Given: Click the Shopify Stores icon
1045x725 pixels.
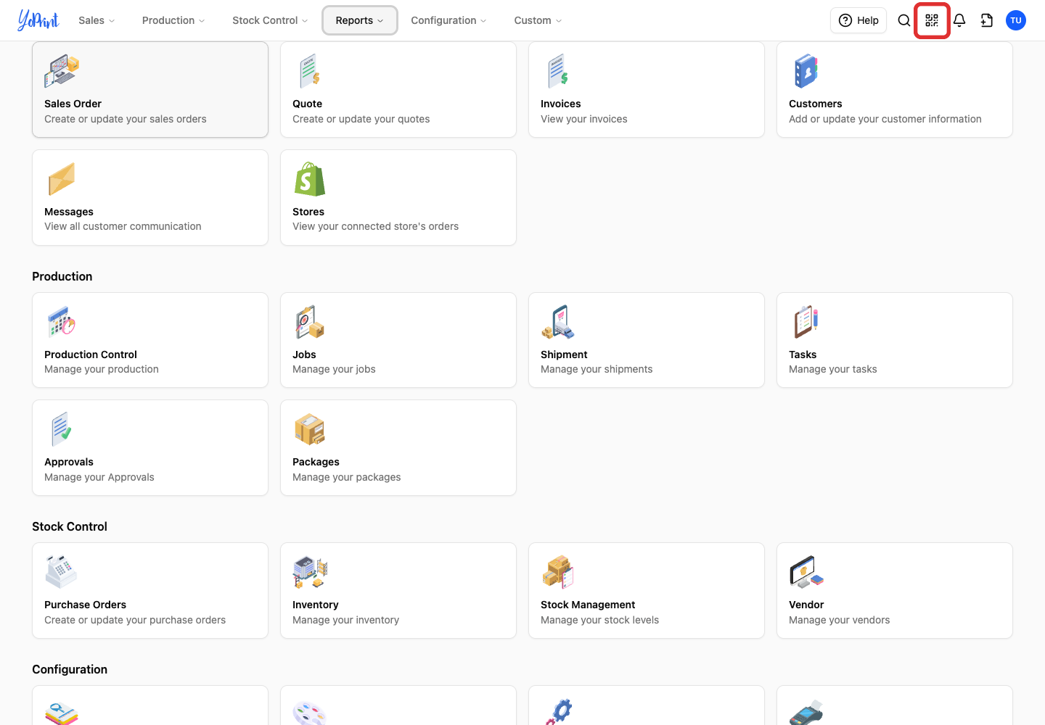Looking at the screenshot, I should [x=310, y=179].
